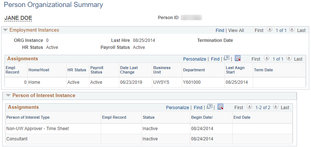The width and height of the screenshot is (311, 147).
Task: Open Person of Interest Assignments in new window
Action: 209,107
